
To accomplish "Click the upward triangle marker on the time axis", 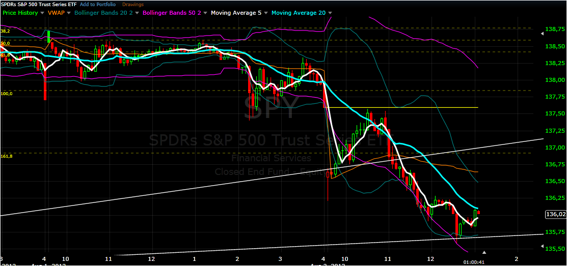I will (x=485, y=252).
